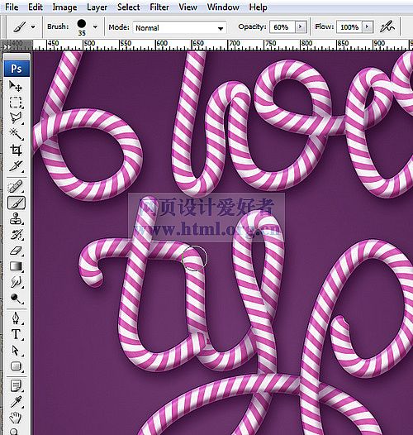Expand the Brush size picker arrow
The width and height of the screenshot is (413, 435).
tap(95, 27)
